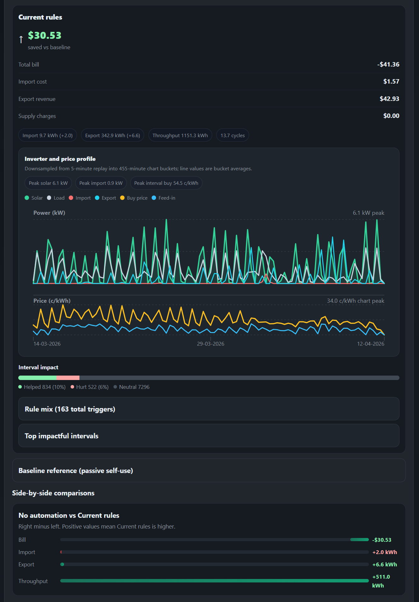419x602 pixels.
Task: Expand Rule mix (163 total triggers)
Action: [x=209, y=409]
